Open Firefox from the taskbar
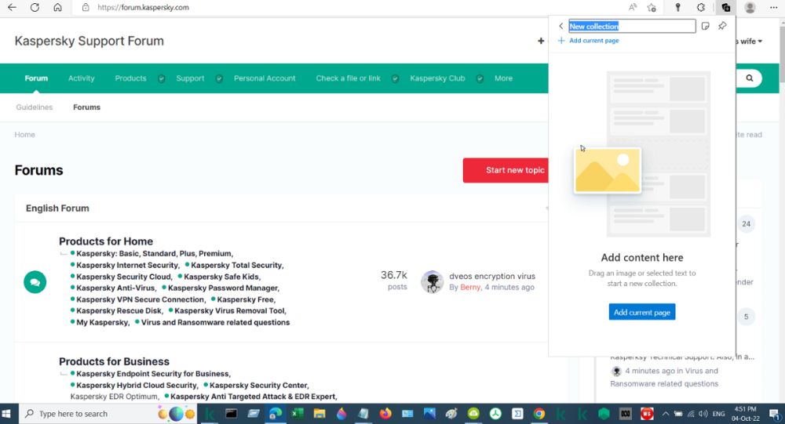Image resolution: width=785 pixels, height=424 pixels. tap(385, 414)
